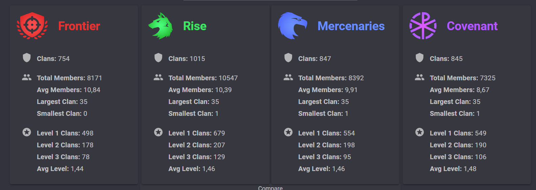
Task: Select the Mercenaries faction title
Action: click(351, 26)
